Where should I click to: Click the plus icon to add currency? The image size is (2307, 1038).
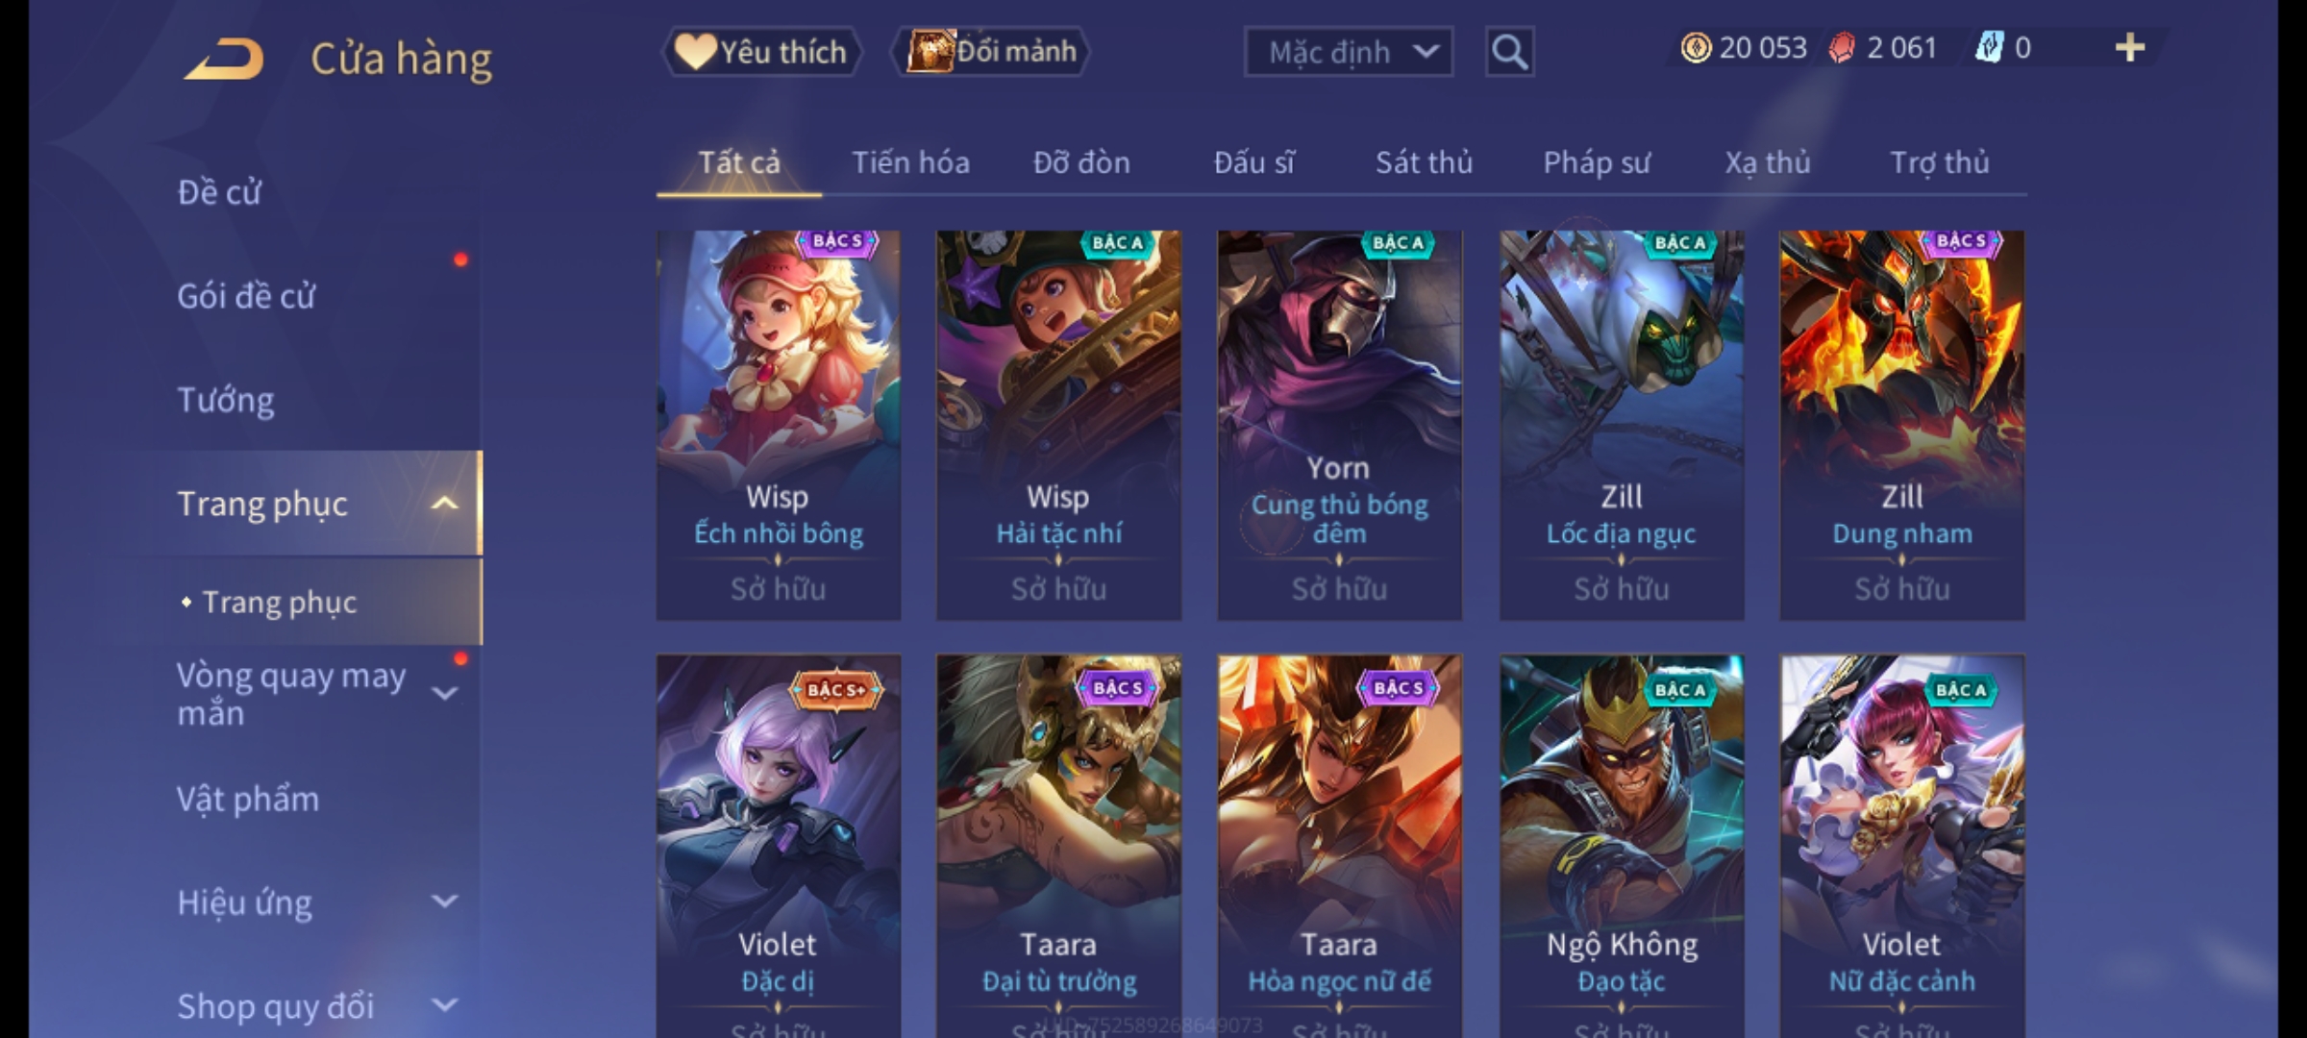(2130, 48)
